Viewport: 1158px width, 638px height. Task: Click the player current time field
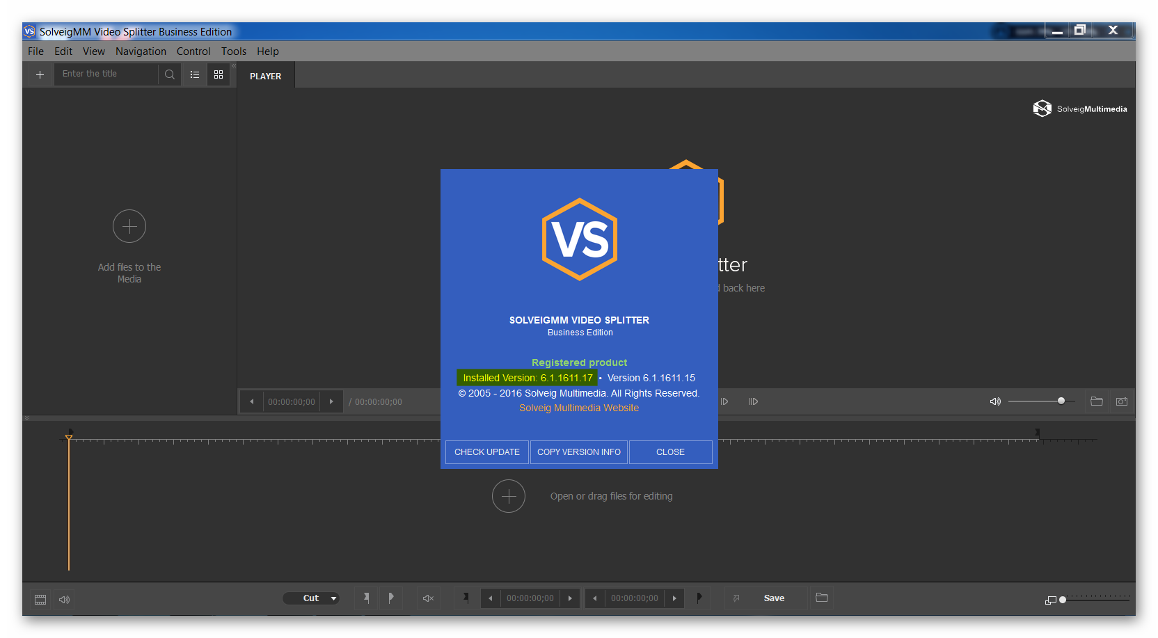pyautogui.click(x=292, y=401)
